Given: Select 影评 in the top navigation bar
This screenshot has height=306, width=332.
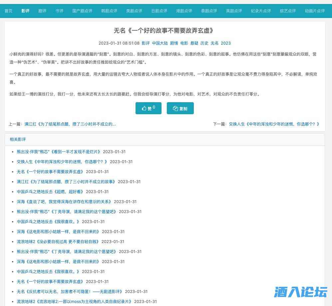Looking at the screenshot, I should click(25, 11).
